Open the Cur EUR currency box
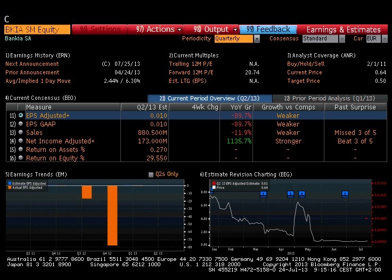392x280 pixels. (x=373, y=39)
